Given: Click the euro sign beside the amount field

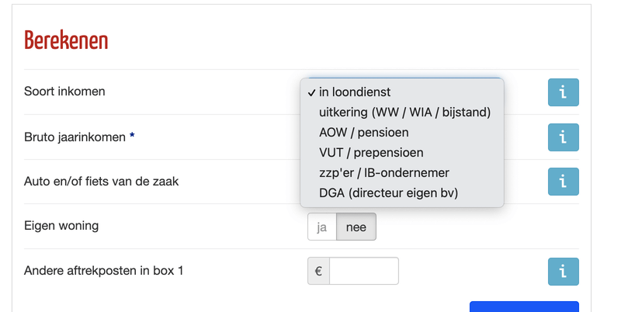Looking at the screenshot, I should click(318, 272).
